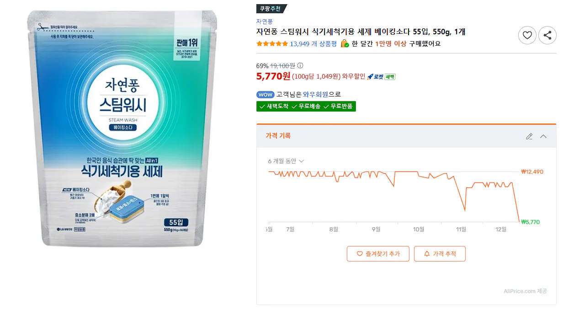Open the 자연풍 brand link
The width and height of the screenshot is (563, 310).
[x=263, y=22]
